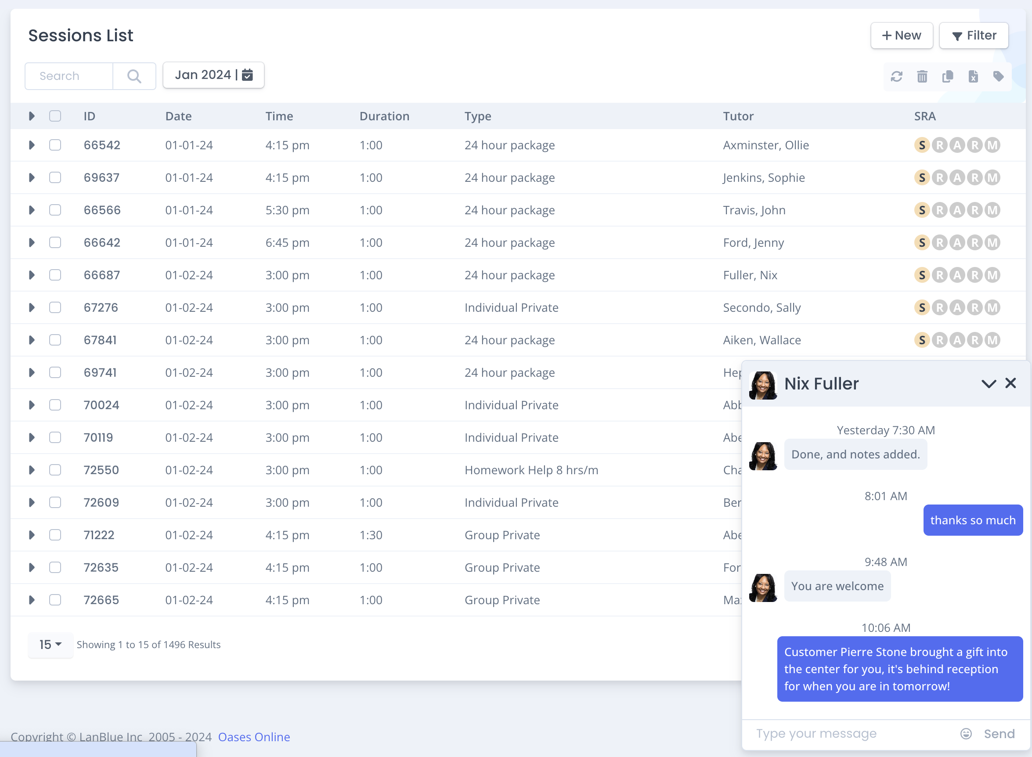This screenshot has height=757, width=1032.
Task: Click the A badge for session 66642
Action: (957, 243)
